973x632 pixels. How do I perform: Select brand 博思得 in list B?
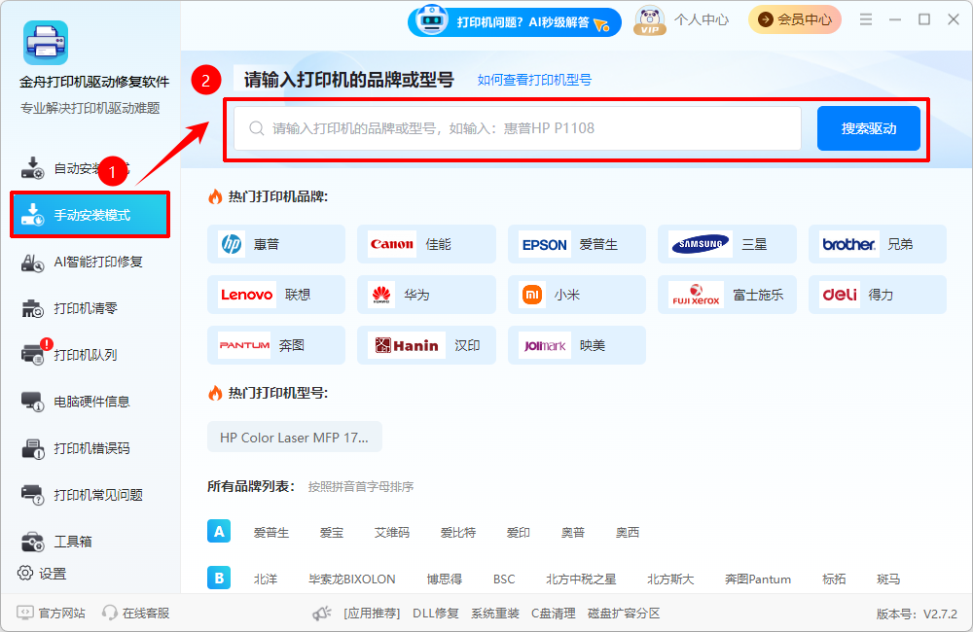pyautogui.click(x=445, y=579)
